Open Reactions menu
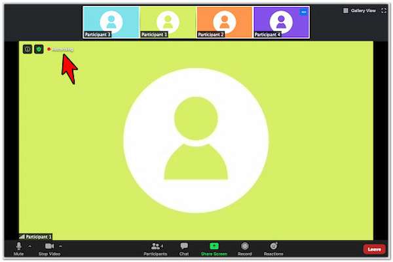 click(273, 249)
